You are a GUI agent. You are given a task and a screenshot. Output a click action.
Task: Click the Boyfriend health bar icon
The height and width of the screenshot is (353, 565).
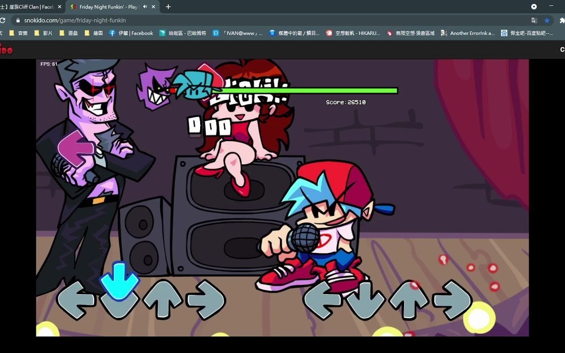pos(196,85)
